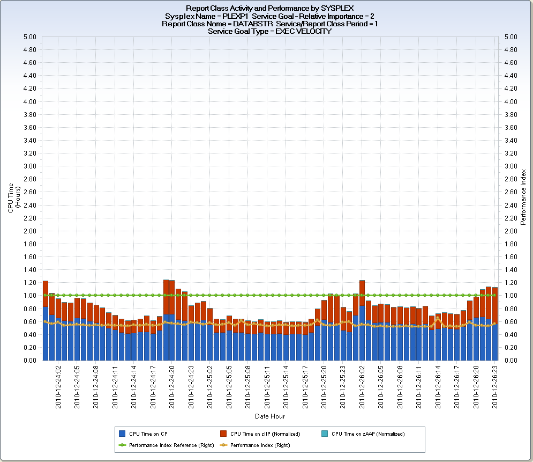
Task: Click the x-axis label 2010-12-26:05
Action: 381,387
